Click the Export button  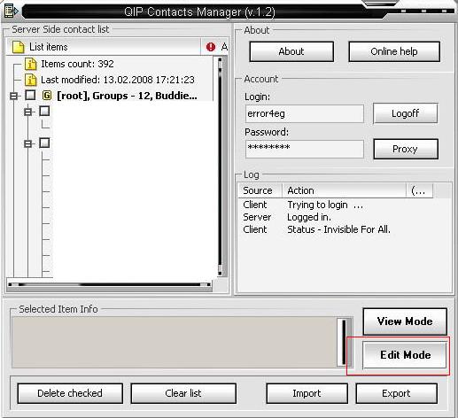coord(396,393)
